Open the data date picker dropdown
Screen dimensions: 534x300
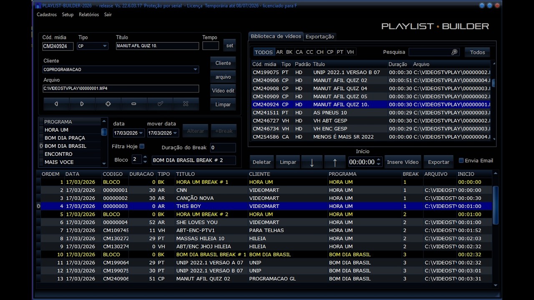141,133
